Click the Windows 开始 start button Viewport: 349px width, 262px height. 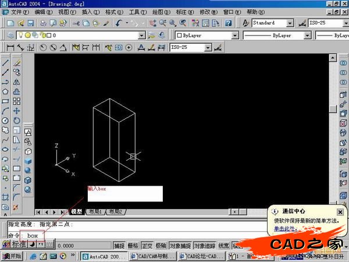(x=12, y=256)
